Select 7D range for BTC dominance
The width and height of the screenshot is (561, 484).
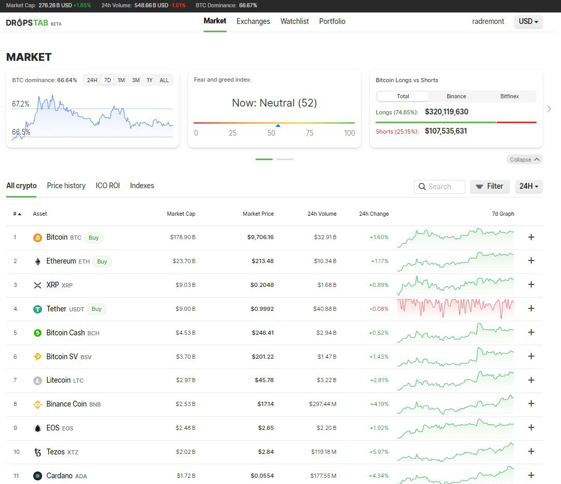[108, 80]
